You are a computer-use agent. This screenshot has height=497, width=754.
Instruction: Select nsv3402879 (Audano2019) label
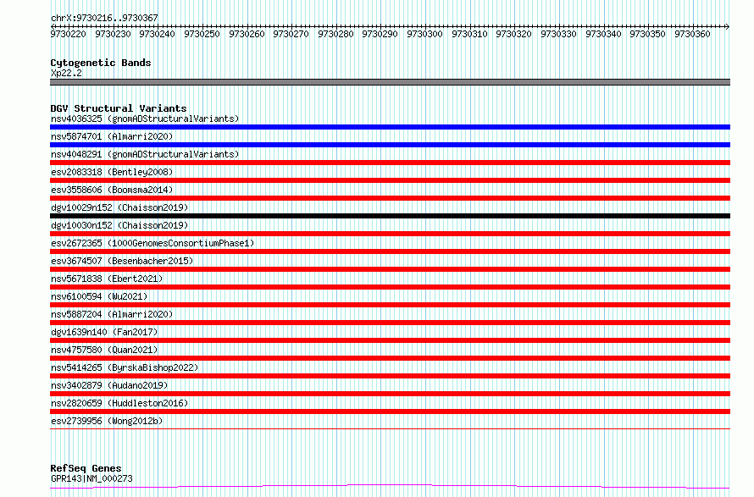(x=109, y=385)
